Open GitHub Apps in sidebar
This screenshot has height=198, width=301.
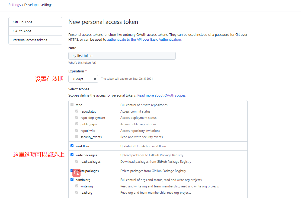[x=35, y=22]
